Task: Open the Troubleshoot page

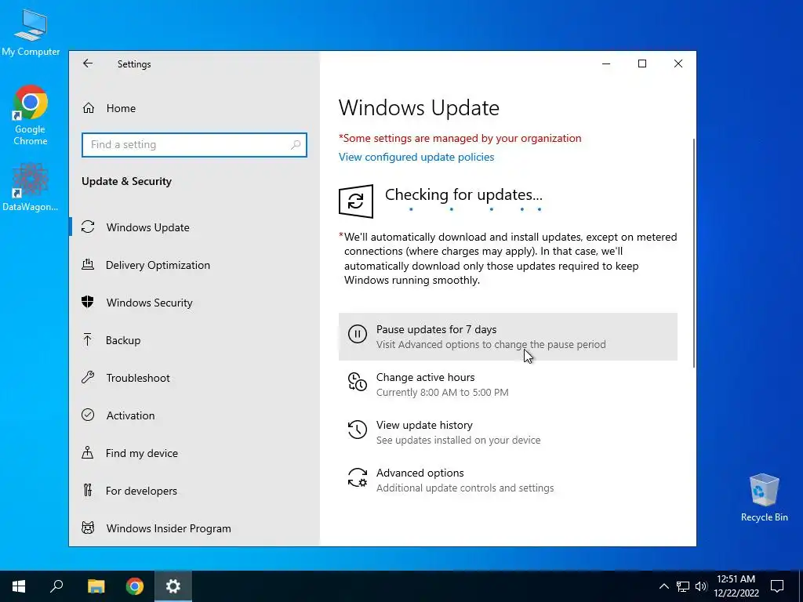Action: (138, 378)
